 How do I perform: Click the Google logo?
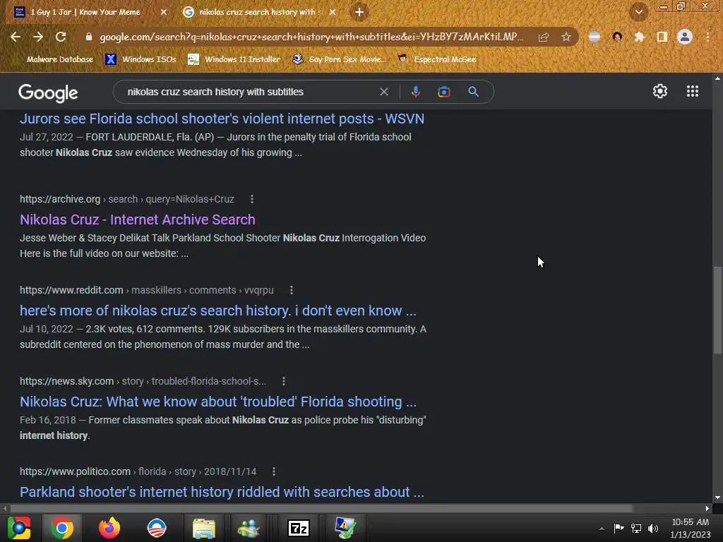coord(48,93)
